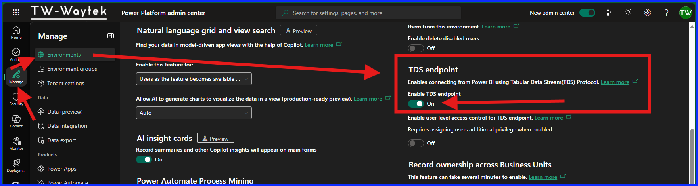Click the TW account avatar

coord(685,13)
